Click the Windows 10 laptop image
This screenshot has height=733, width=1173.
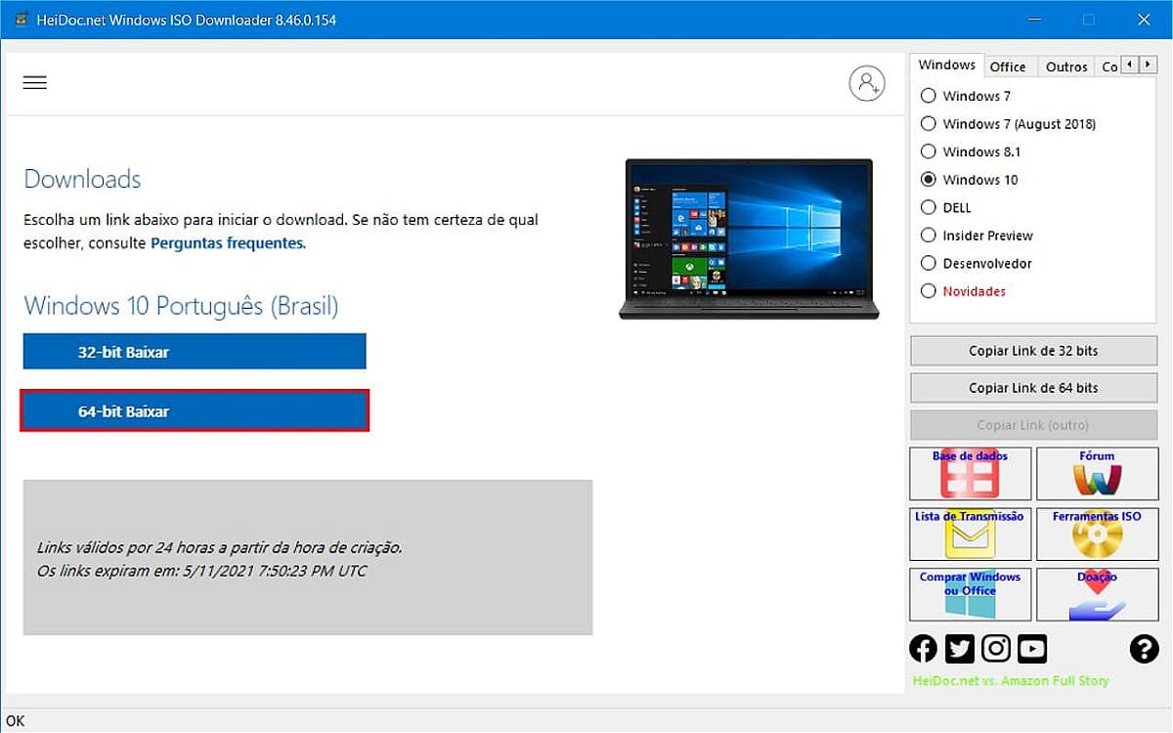click(x=749, y=239)
